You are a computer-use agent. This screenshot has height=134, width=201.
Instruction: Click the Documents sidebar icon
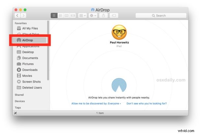[x=19, y=58]
